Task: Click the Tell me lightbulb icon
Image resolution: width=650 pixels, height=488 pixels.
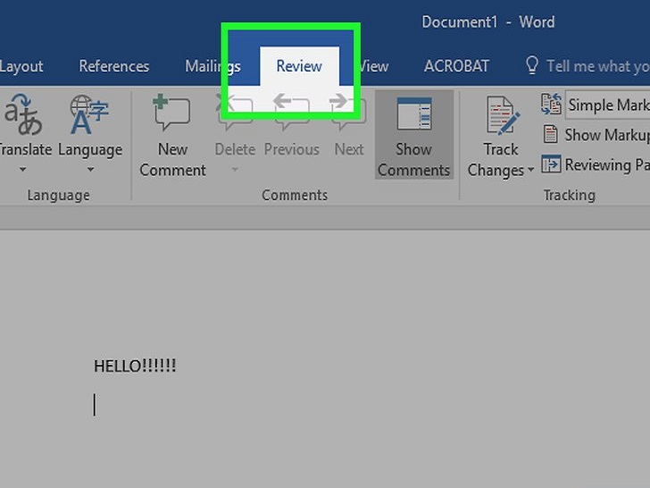Action: tap(532, 65)
